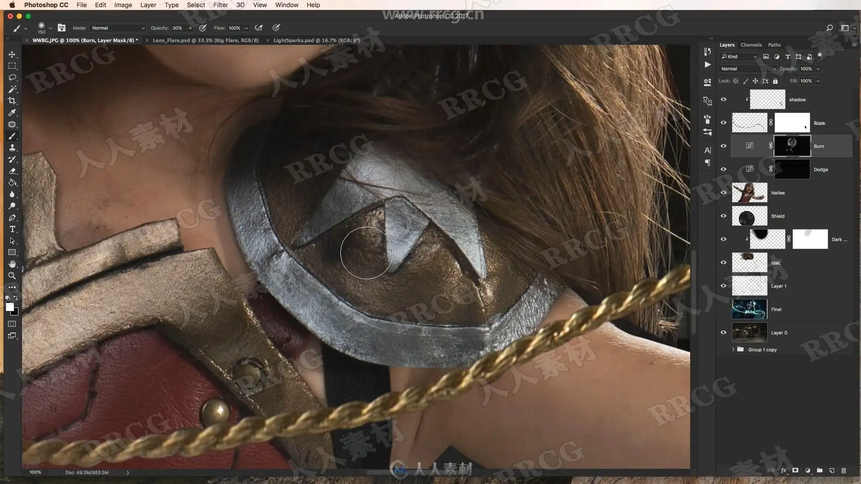The image size is (861, 484).
Task: Select the Lasso tool
Action: (12, 78)
